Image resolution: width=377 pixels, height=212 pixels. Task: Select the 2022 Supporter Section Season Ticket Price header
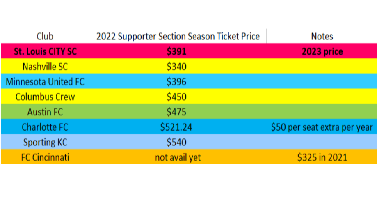pos(178,36)
